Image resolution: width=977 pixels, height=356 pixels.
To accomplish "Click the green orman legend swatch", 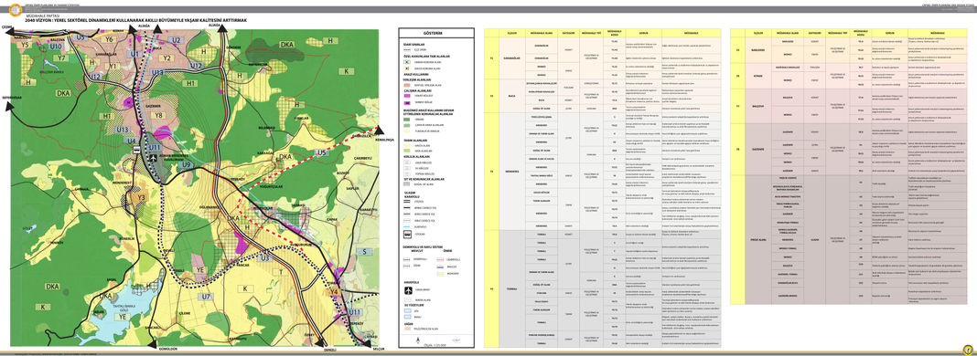I will (x=407, y=120).
